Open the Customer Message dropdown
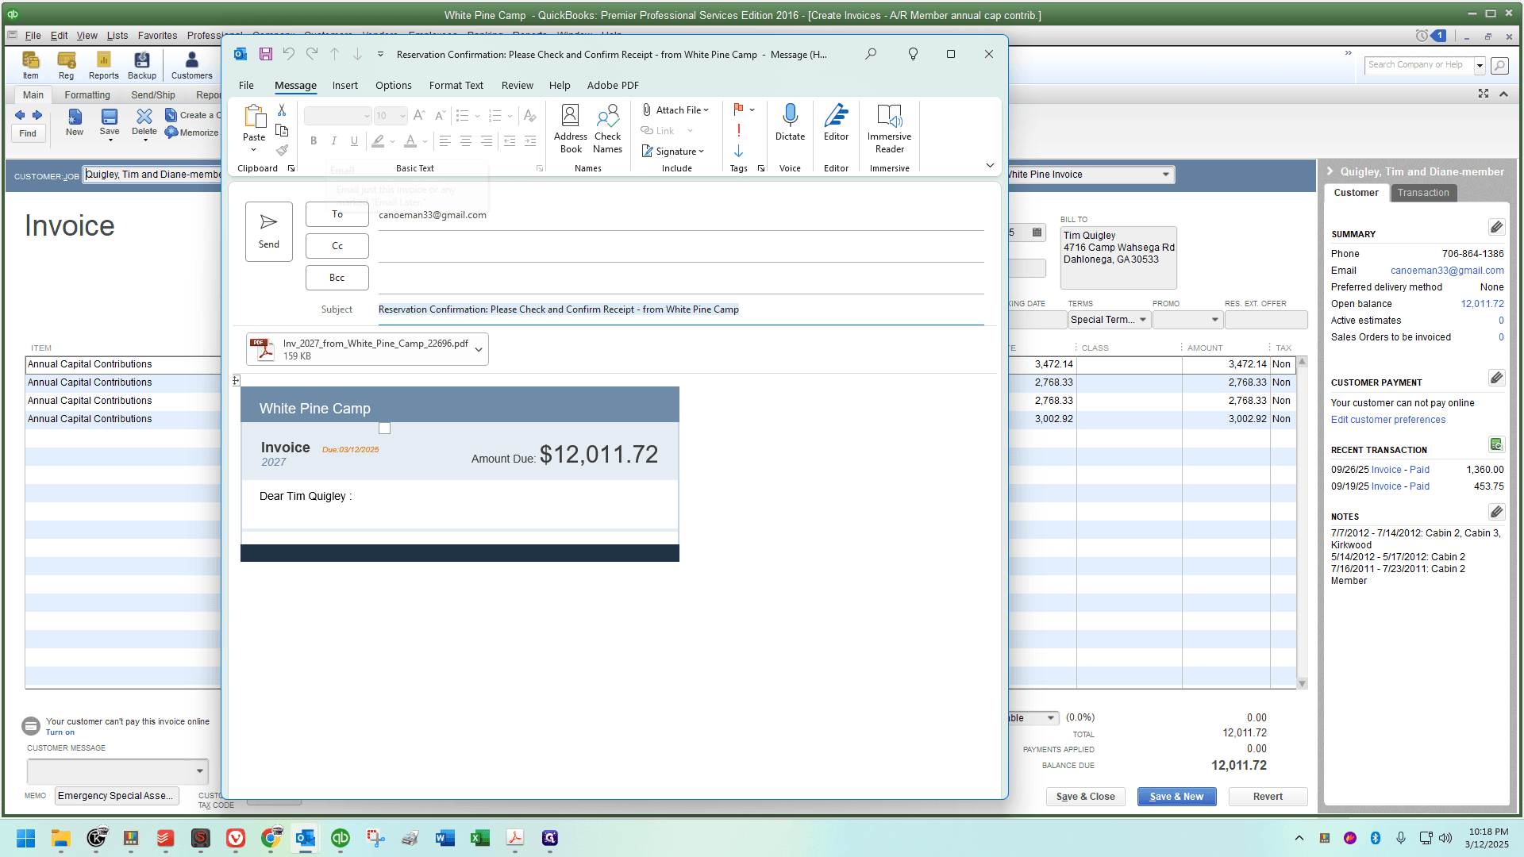Viewport: 1524px width, 857px height. [x=200, y=771]
